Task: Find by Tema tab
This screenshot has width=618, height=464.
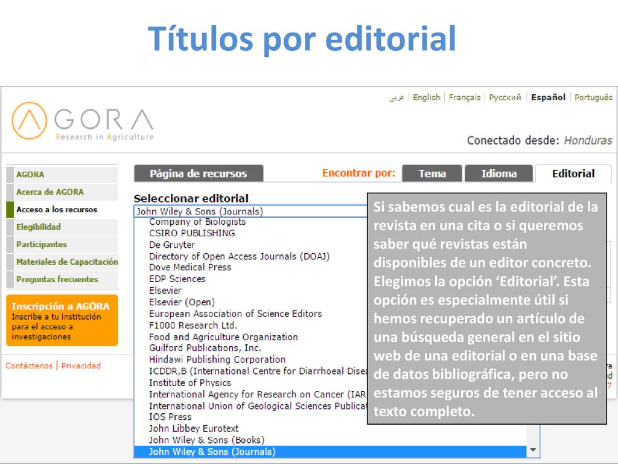Action: coord(432,173)
